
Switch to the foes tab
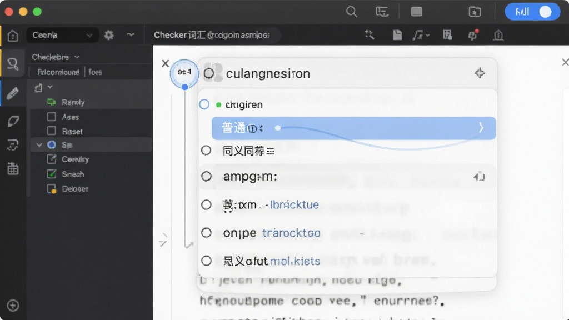point(95,72)
